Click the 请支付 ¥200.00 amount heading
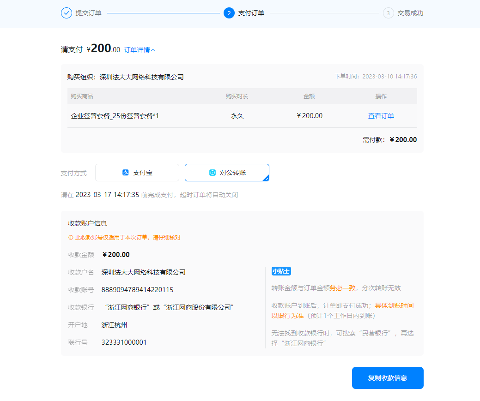The image size is (480, 401). (x=91, y=48)
